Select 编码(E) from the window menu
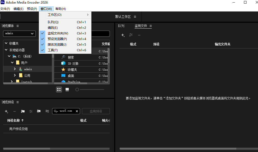The width and height of the screenshot is (258, 152). (65, 28)
